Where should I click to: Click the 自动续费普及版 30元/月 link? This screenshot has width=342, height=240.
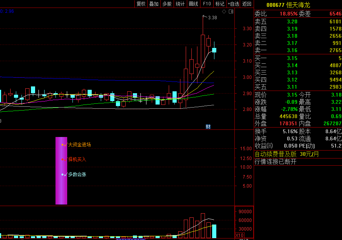point(287,154)
